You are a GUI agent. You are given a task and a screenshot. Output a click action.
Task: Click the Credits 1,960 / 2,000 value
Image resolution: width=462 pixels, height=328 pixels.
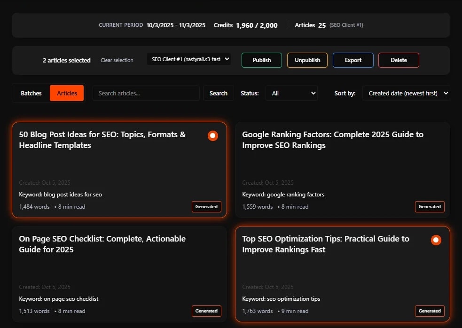pos(257,25)
